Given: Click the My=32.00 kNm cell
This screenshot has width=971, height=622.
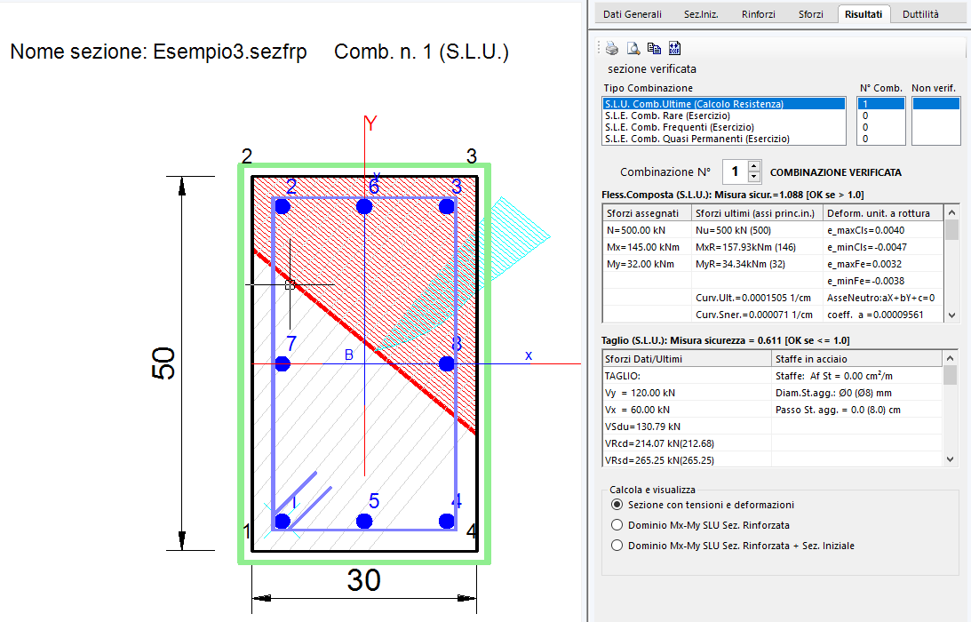Looking at the screenshot, I should [x=647, y=264].
